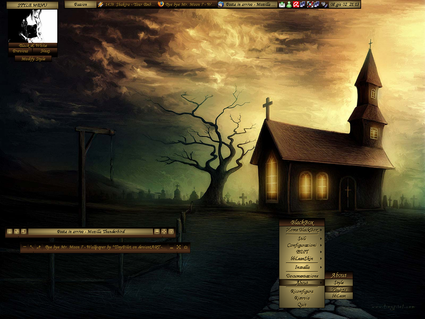Viewport: 425px width, 319px height.
Task: Expand the Home BlackBox submenu
Action: 302,230
